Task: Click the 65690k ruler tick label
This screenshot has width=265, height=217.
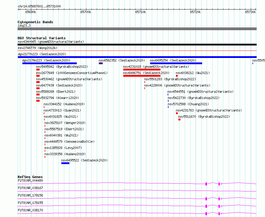Action: tap(31, 12)
